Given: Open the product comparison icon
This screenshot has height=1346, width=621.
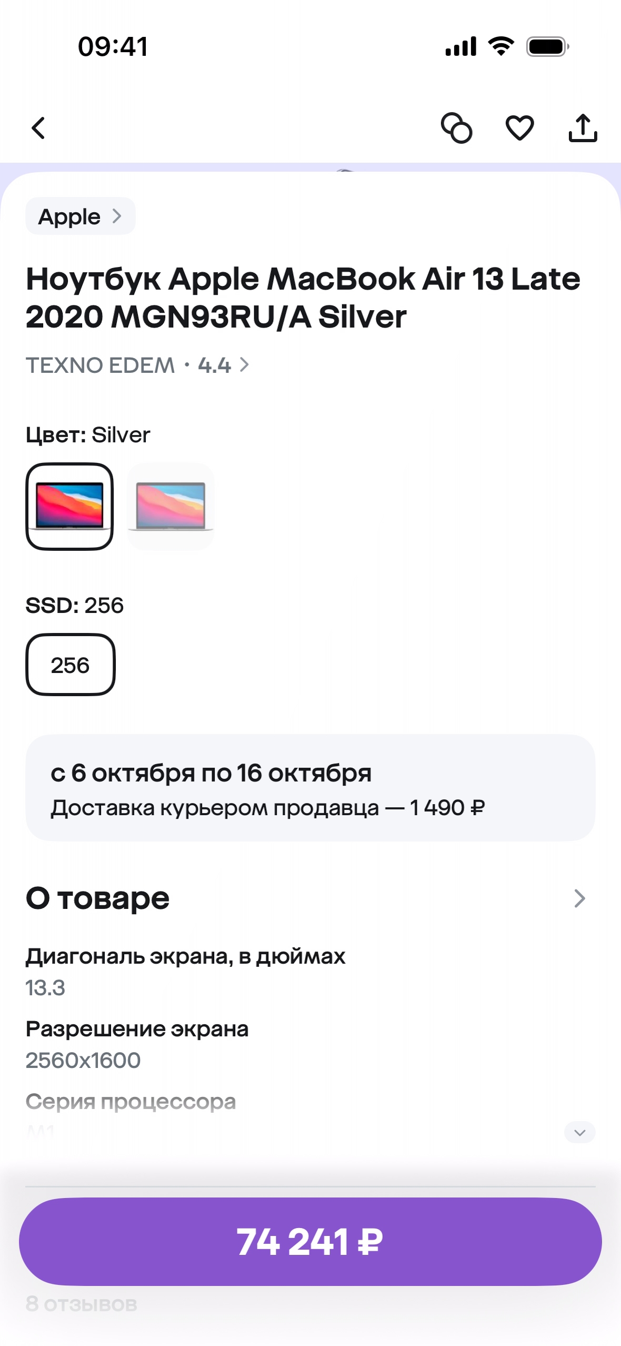Looking at the screenshot, I should [x=456, y=128].
